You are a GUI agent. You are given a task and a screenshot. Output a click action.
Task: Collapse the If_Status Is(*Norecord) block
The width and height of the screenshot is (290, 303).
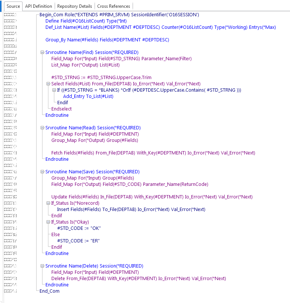(48, 203)
